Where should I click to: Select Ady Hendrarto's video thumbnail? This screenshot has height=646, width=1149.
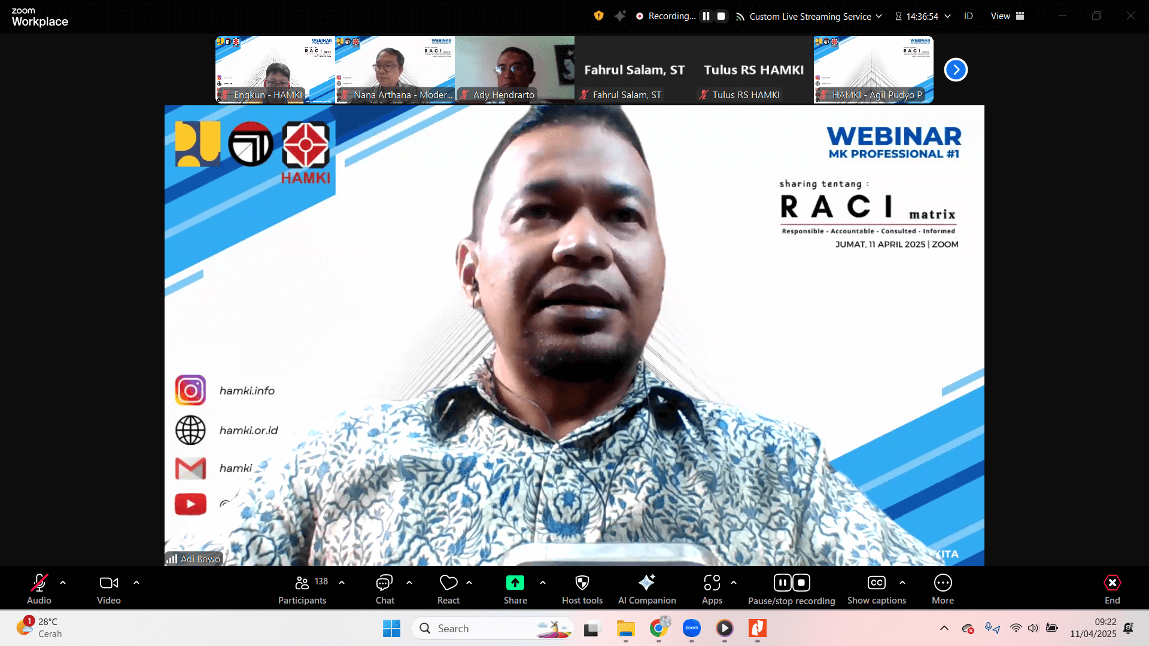[x=515, y=69]
